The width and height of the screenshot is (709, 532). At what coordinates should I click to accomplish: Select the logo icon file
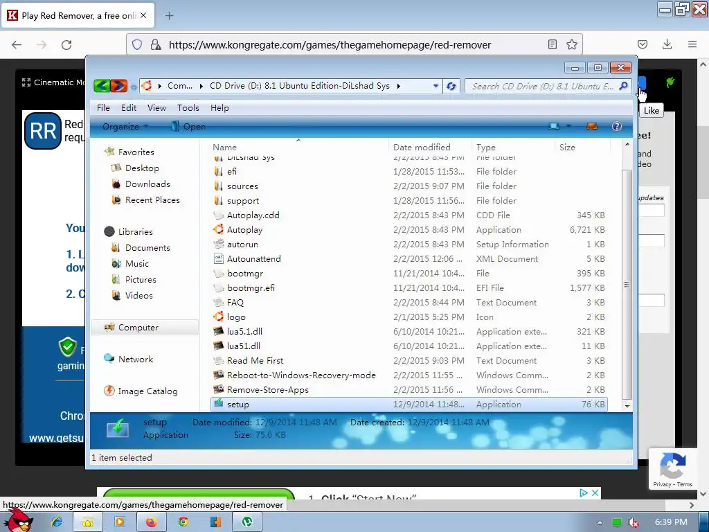(218, 317)
